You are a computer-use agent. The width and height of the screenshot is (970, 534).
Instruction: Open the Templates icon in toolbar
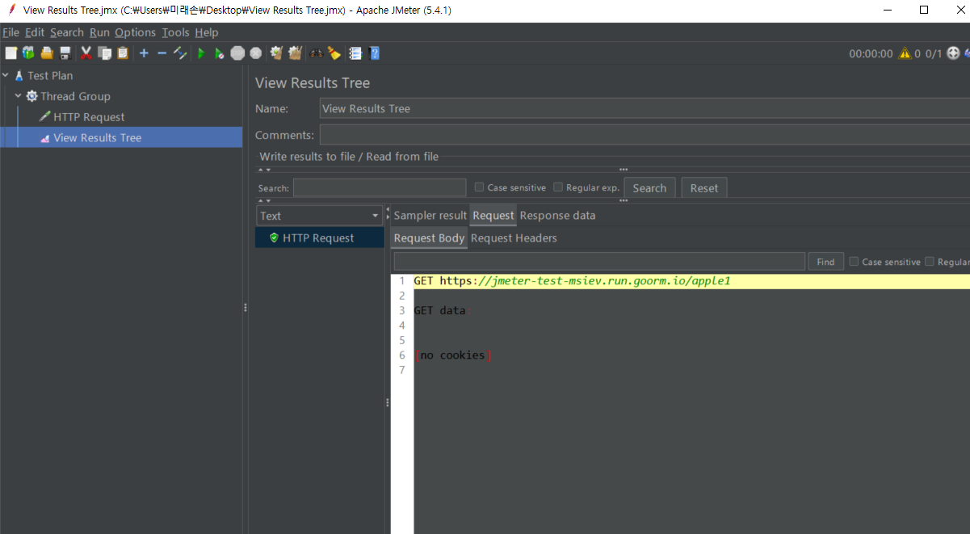click(x=28, y=53)
